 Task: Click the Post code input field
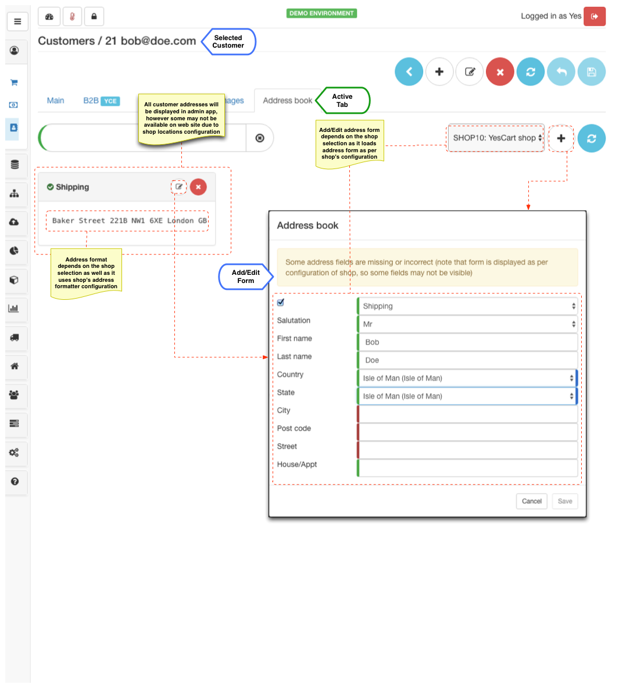coord(467,432)
